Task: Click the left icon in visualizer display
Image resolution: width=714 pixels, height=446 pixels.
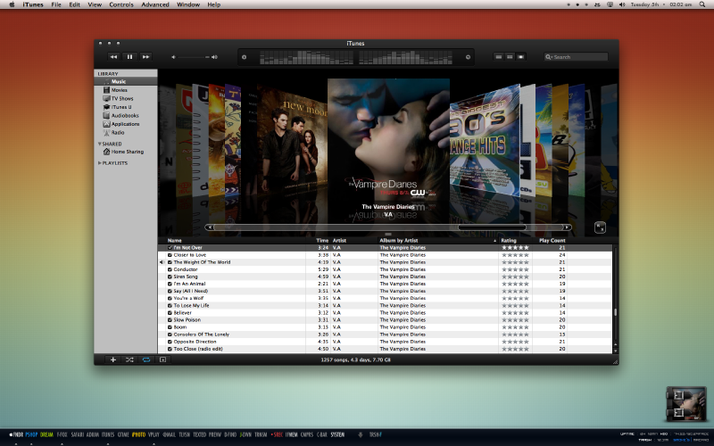Action: click(244, 57)
